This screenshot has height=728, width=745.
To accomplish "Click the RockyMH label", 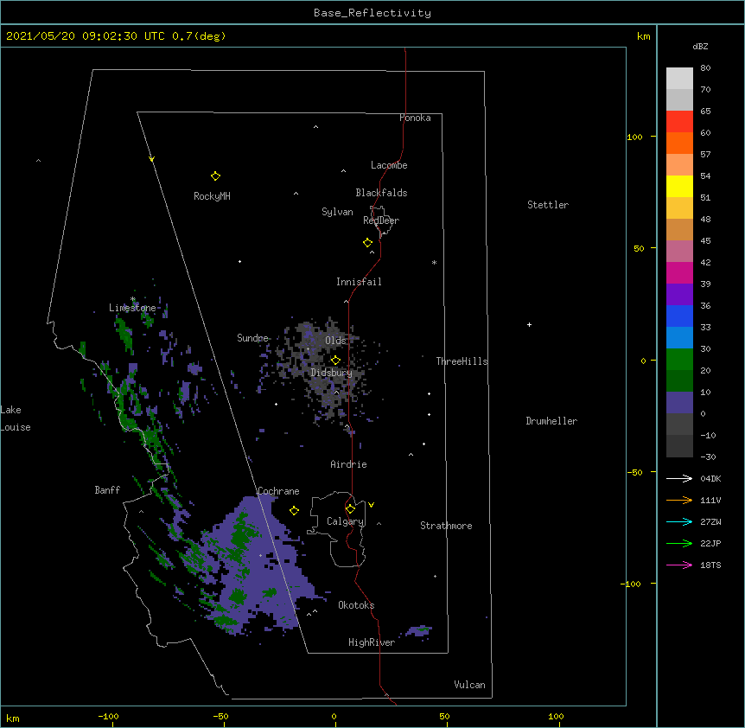I will tap(212, 196).
